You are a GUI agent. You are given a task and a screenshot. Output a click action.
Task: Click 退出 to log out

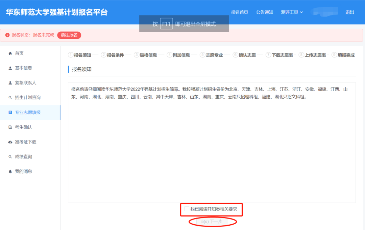pos(349,12)
